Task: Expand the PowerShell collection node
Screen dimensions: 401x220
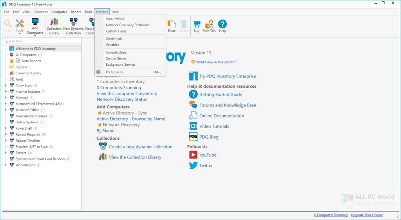Action: 6,128
